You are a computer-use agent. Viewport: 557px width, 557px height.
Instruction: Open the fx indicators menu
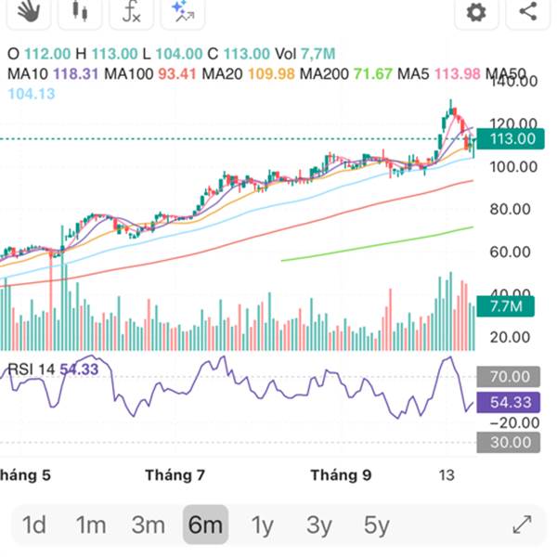(x=131, y=11)
